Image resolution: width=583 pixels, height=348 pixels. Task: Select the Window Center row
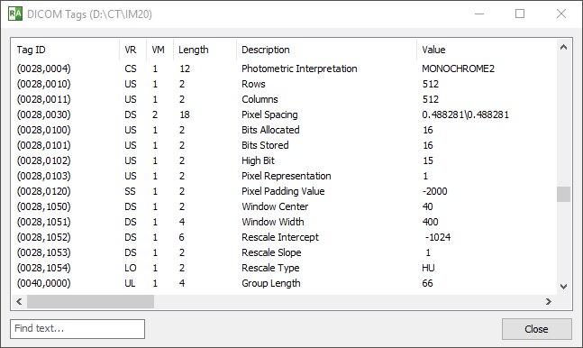(x=284, y=206)
